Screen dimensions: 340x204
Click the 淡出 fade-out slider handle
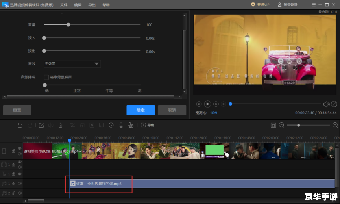tap(44, 51)
